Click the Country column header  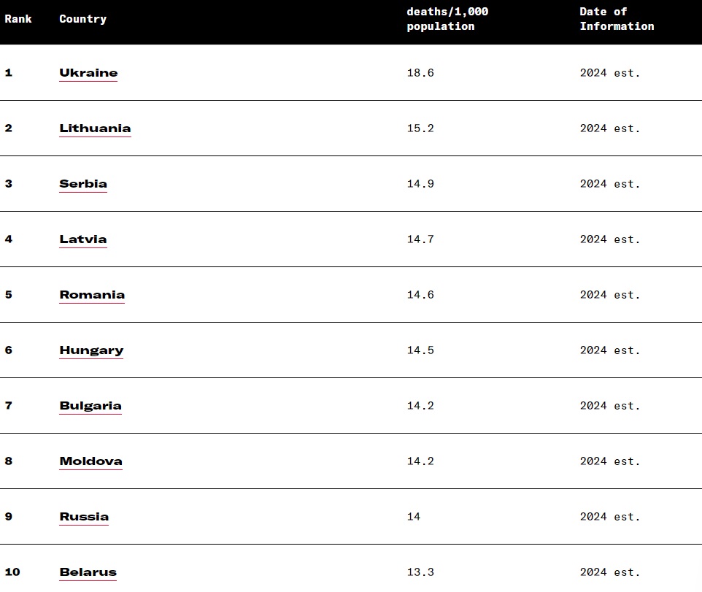[82, 19]
